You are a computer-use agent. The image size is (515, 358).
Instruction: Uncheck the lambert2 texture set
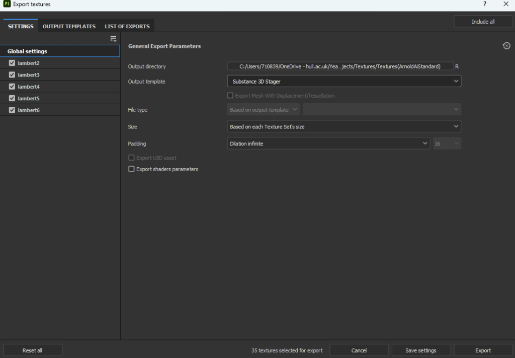pyautogui.click(x=12, y=63)
